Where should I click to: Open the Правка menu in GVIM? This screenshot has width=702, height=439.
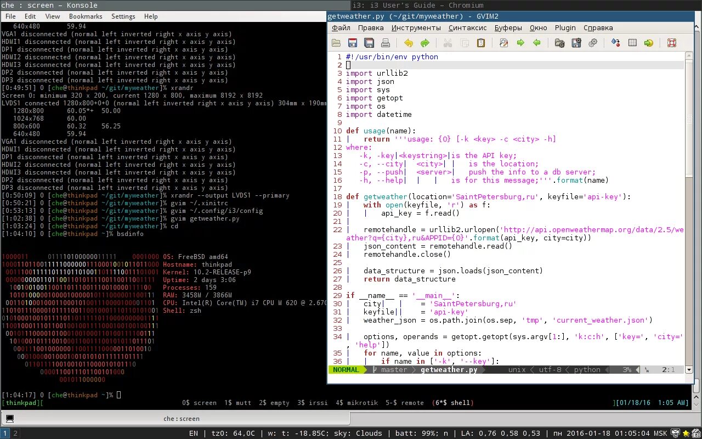point(371,27)
